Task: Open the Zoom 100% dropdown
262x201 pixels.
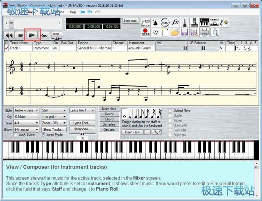Action: click(54, 123)
